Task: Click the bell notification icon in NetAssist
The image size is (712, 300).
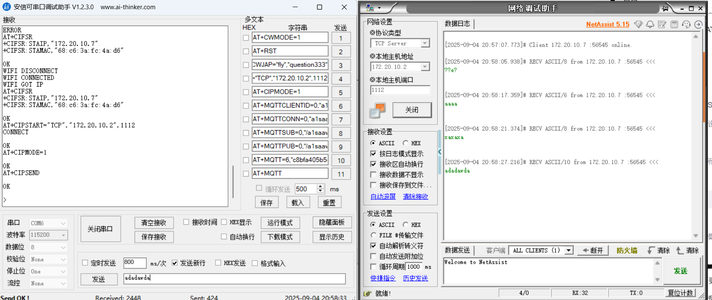Action: pos(650,24)
